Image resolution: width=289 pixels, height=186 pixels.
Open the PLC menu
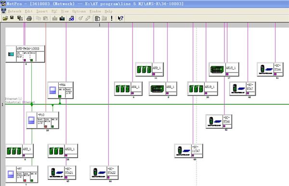54,11
